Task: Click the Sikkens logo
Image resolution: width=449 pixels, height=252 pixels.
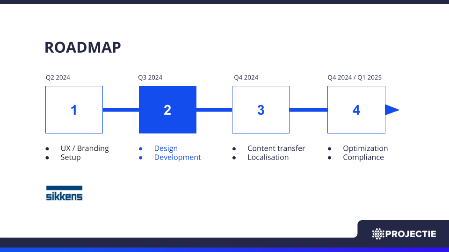Action: (64, 193)
